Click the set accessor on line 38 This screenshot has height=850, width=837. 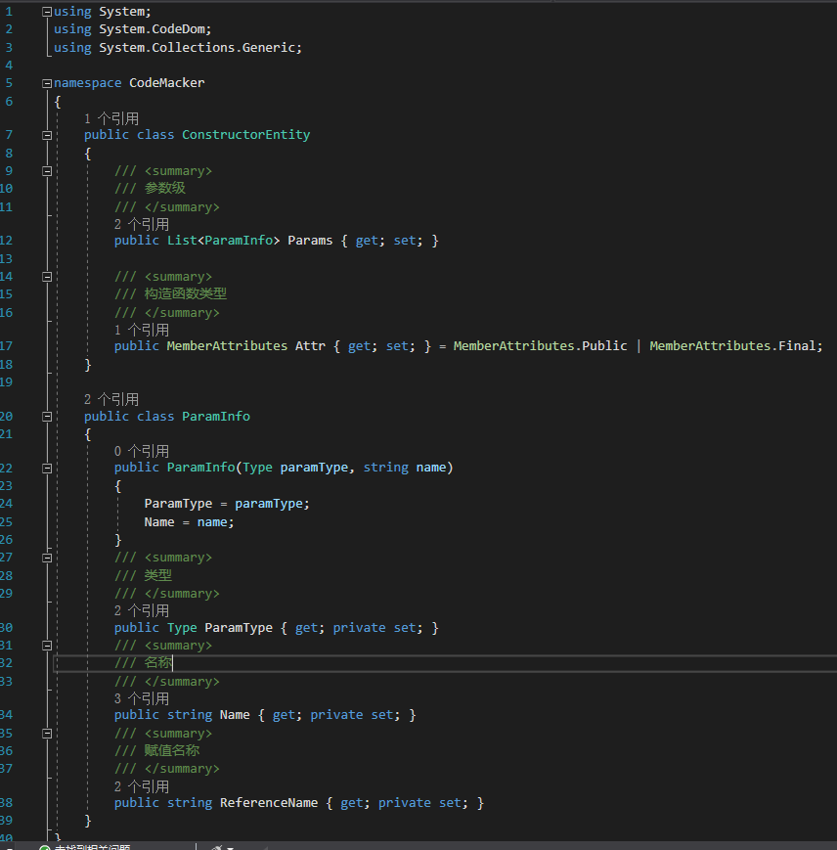click(450, 803)
